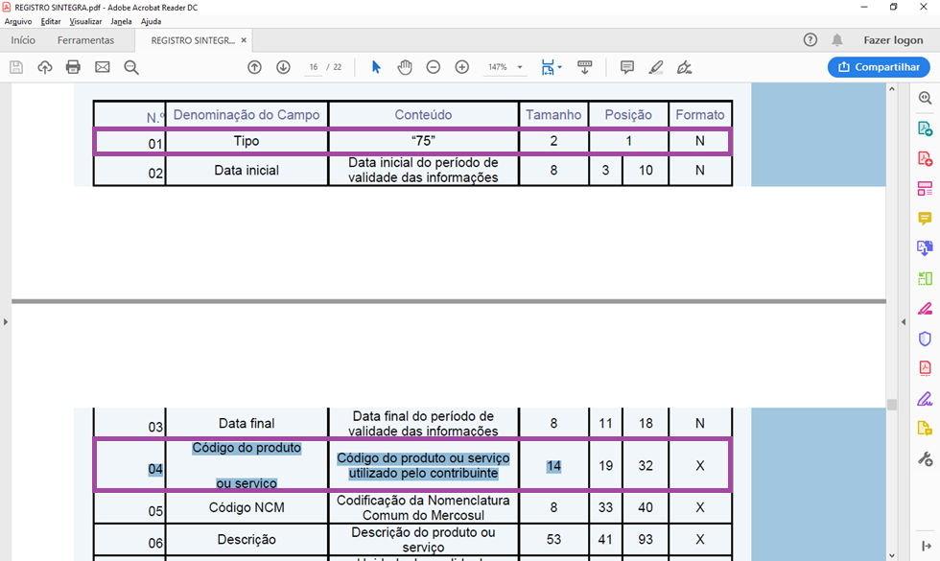
Task: Click the 'Descrição' field name cell
Action: pyautogui.click(x=247, y=539)
